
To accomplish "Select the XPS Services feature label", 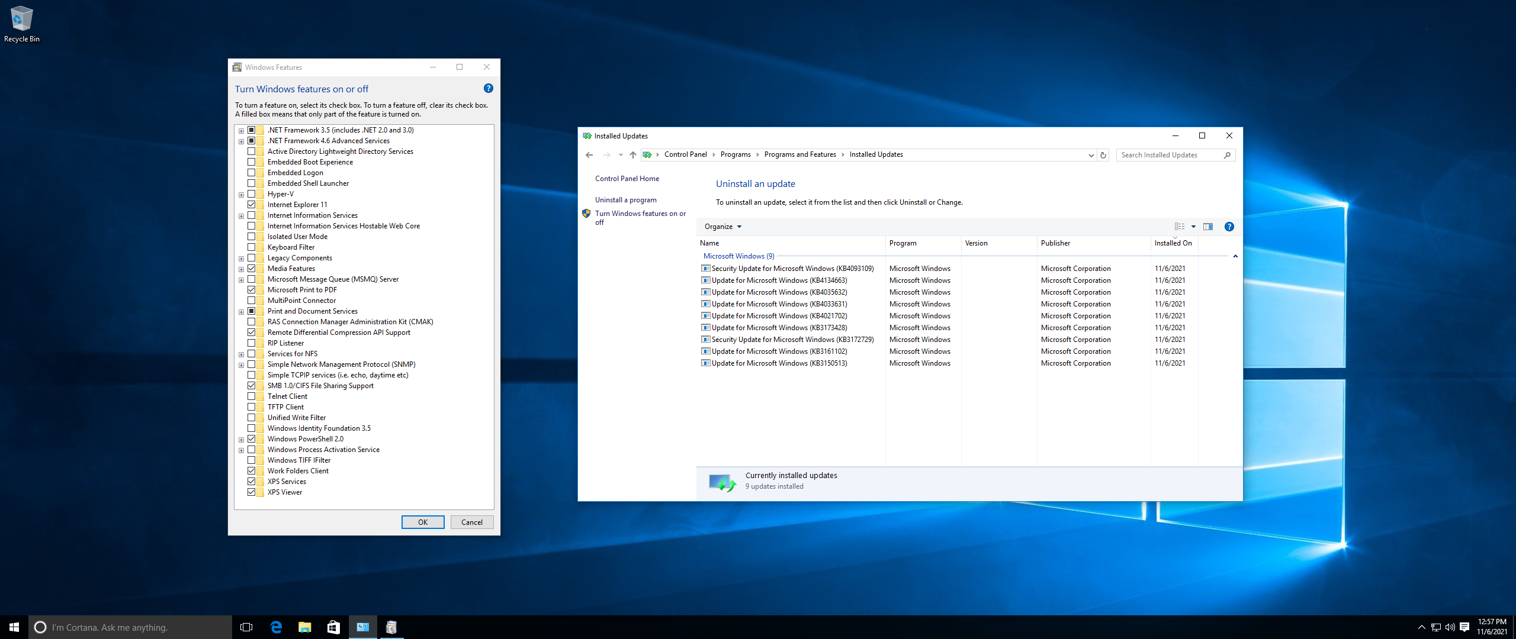I will pos(287,482).
